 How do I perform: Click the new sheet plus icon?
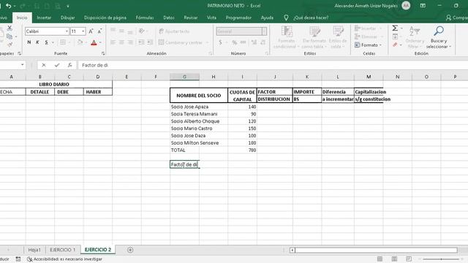coord(130,250)
